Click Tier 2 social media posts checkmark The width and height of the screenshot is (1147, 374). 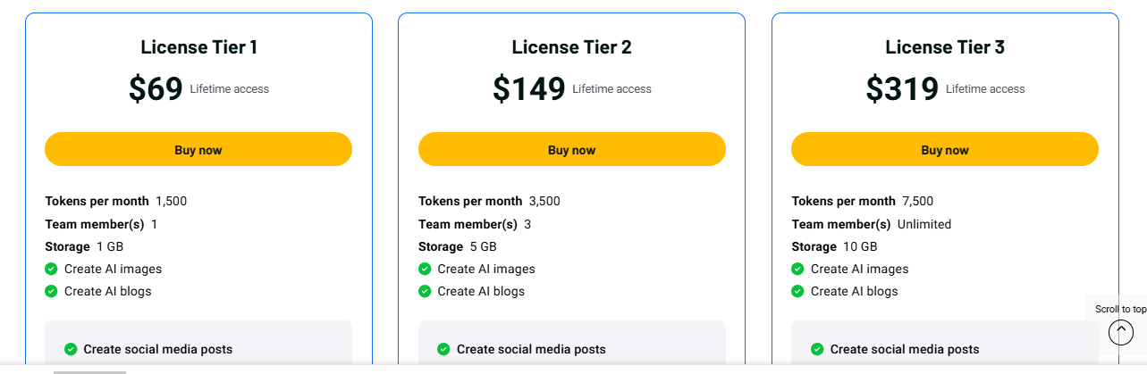pyautogui.click(x=443, y=349)
